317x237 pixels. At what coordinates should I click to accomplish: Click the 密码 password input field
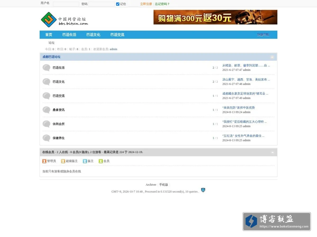pyautogui.click(x=101, y=4)
